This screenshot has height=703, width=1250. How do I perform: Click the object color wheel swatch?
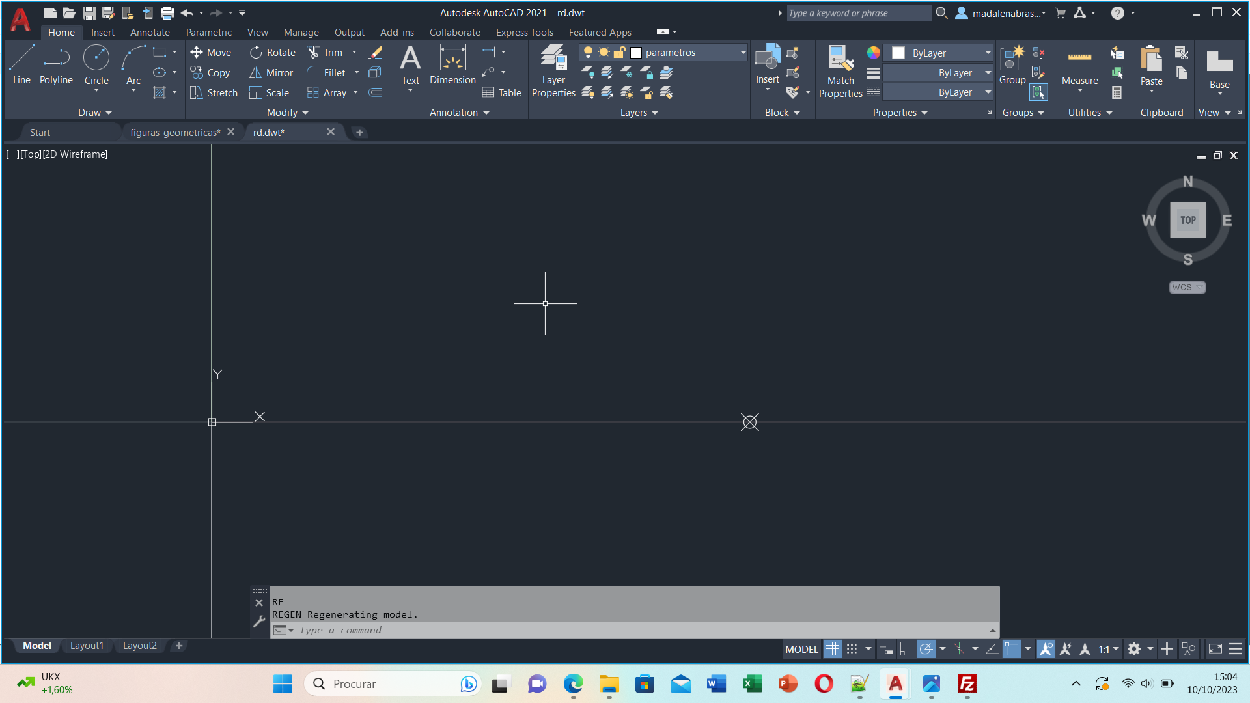(873, 53)
